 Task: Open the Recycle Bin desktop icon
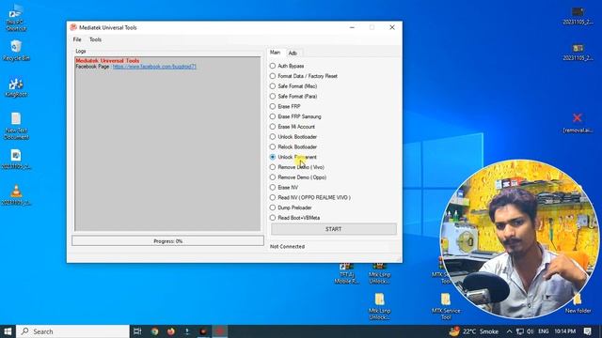click(16, 51)
